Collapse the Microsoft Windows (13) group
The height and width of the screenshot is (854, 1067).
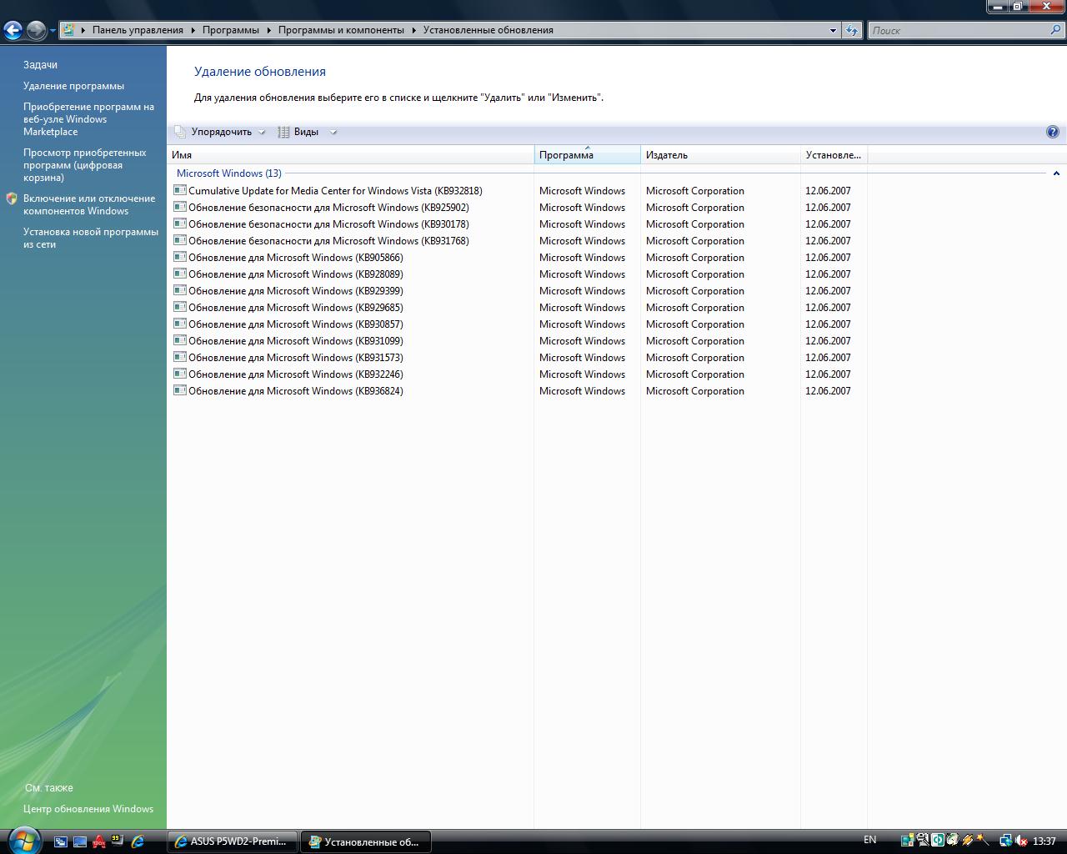[x=1055, y=173]
